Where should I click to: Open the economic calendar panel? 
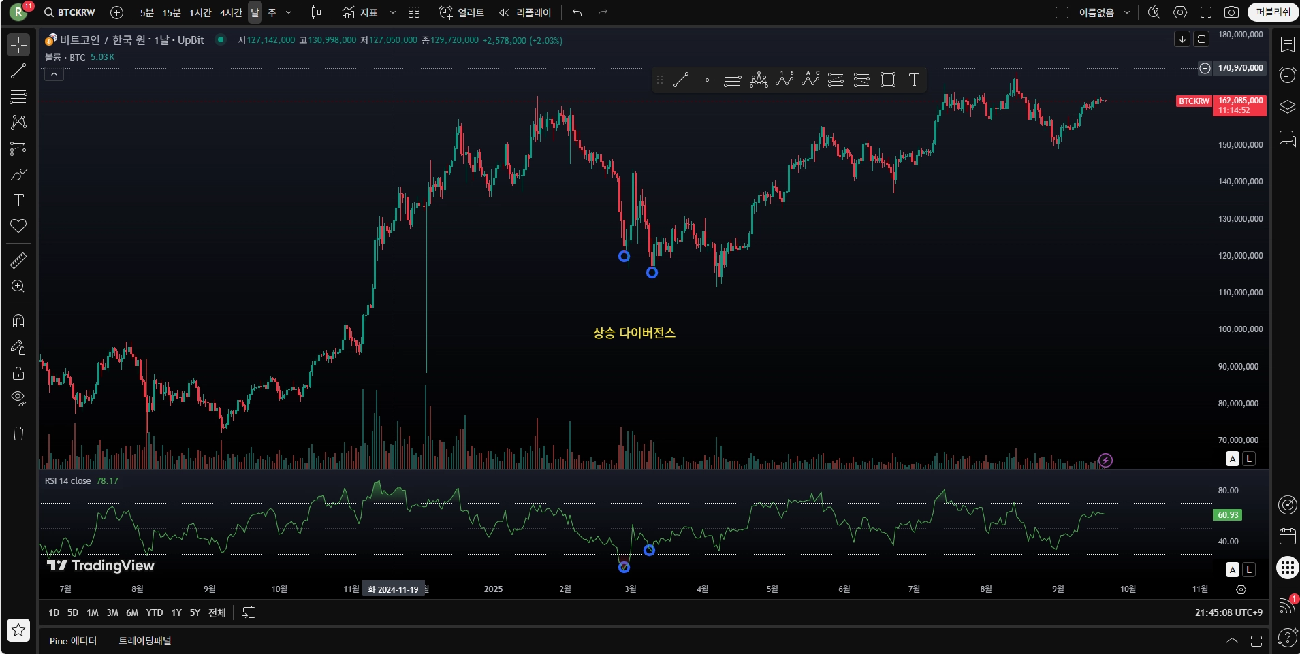coord(1287,536)
